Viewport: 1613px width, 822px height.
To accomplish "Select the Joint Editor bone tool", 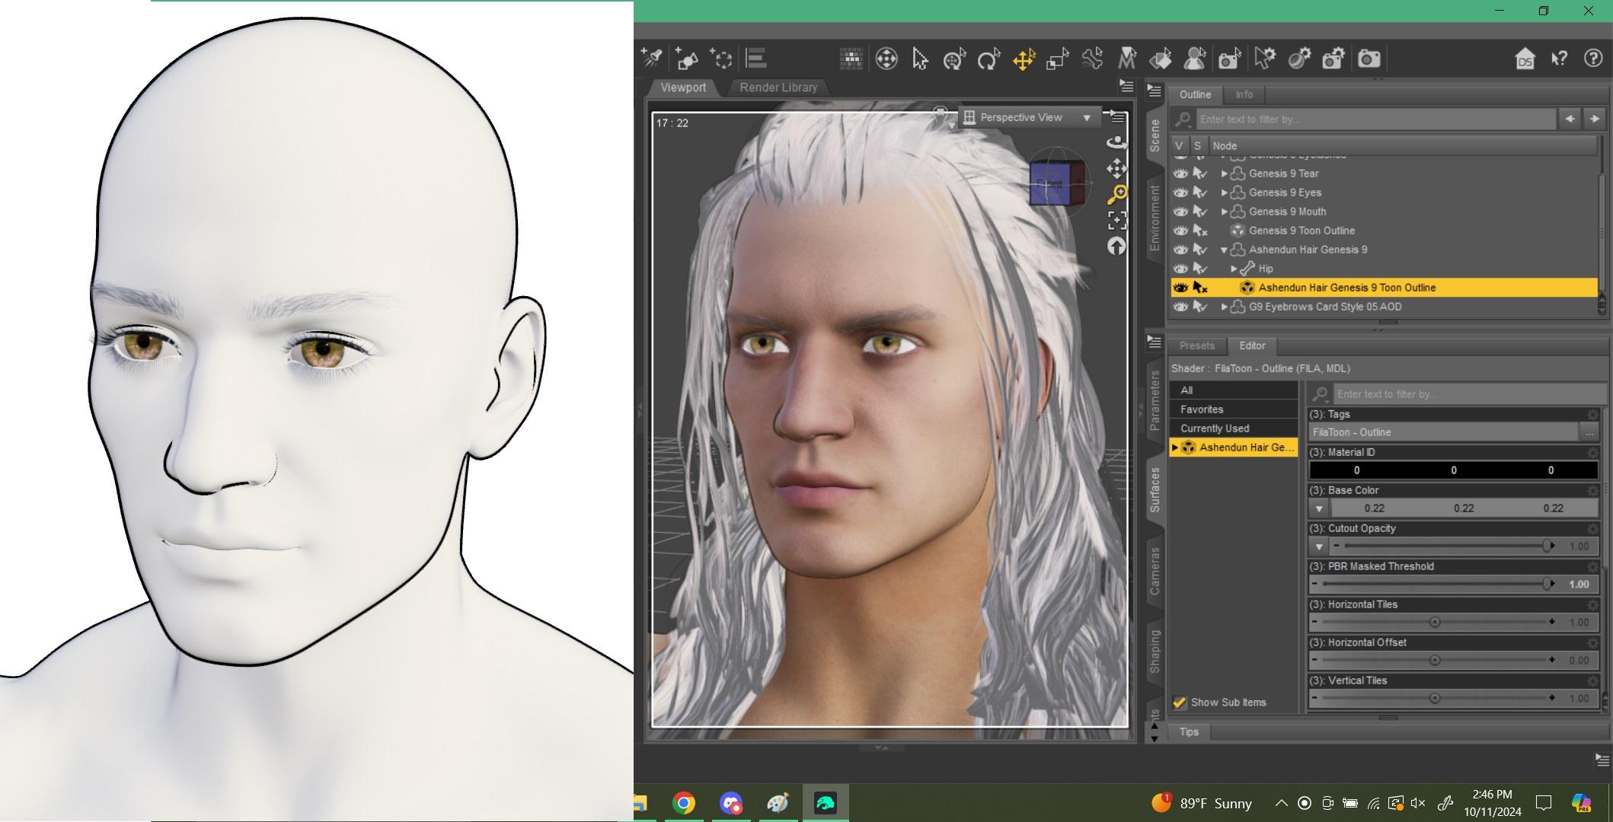I will (1092, 59).
